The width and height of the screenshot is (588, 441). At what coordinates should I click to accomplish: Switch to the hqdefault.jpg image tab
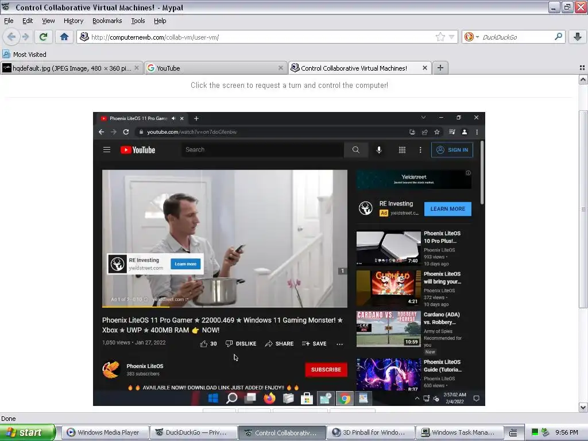click(x=71, y=68)
